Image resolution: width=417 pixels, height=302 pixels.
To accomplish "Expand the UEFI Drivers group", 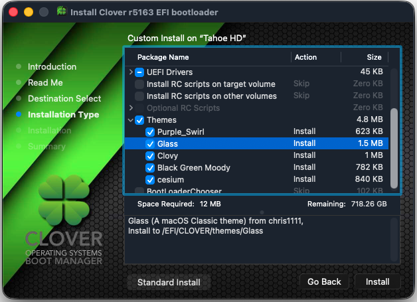I will click(131, 72).
